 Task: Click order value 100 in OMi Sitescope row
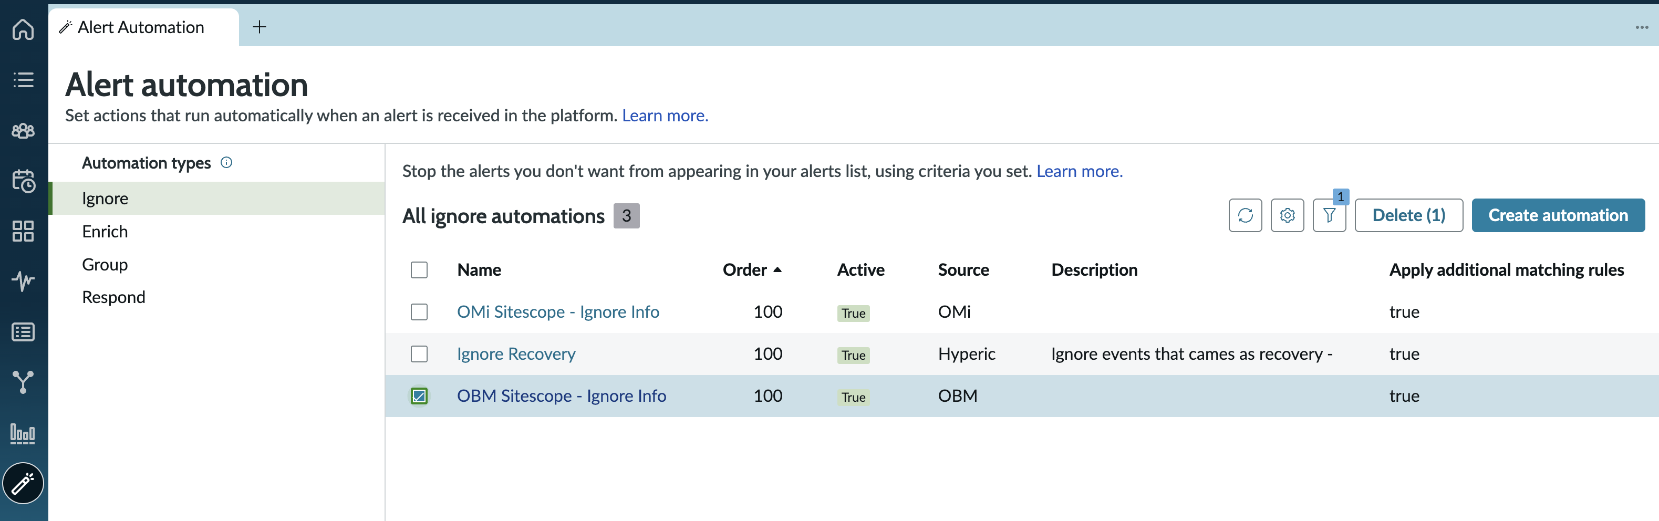[x=768, y=311]
